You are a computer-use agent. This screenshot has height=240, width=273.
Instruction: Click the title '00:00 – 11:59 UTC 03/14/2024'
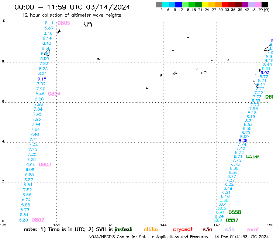coord(72,7)
